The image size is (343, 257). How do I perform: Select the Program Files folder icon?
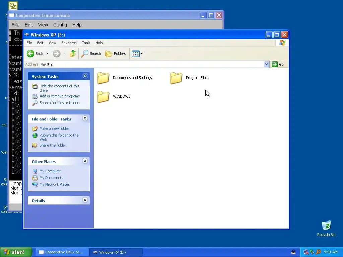(176, 78)
